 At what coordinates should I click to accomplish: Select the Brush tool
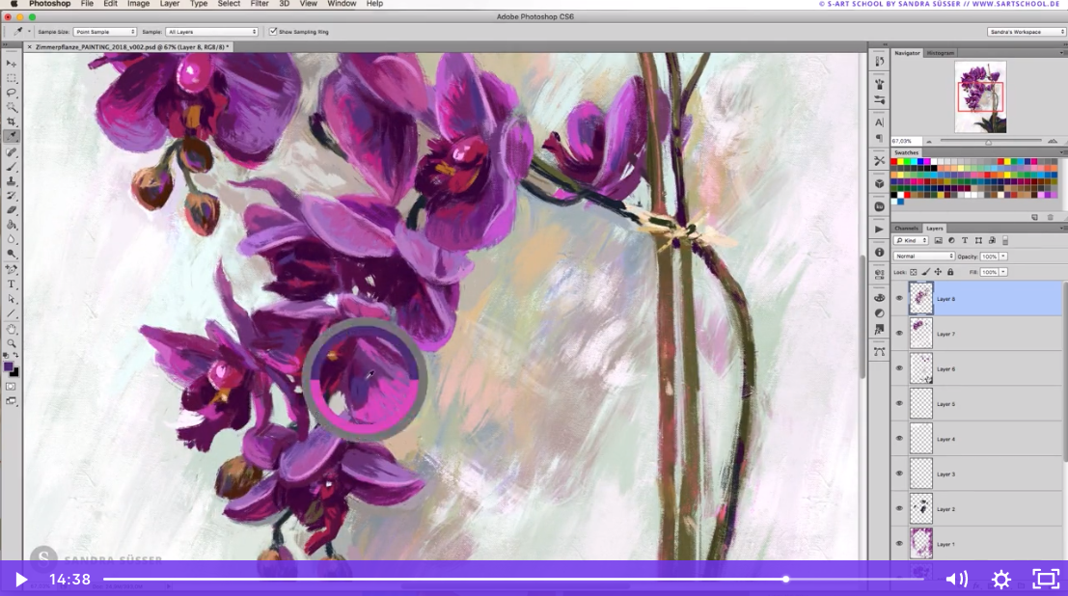point(12,167)
